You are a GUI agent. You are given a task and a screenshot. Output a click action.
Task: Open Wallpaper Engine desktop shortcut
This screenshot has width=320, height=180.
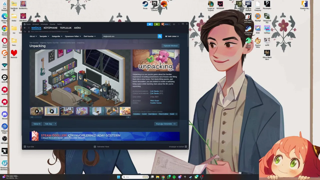pyautogui.click(x=4, y=128)
